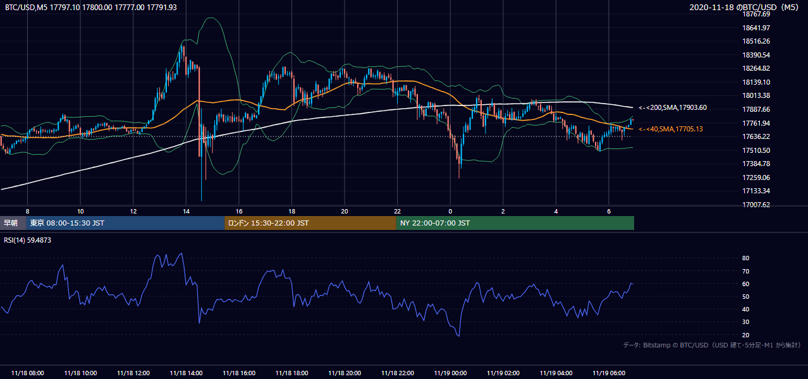Click price axis value 18390.54
Image resolution: width=808 pixels, height=379 pixels.
pyautogui.click(x=756, y=55)
